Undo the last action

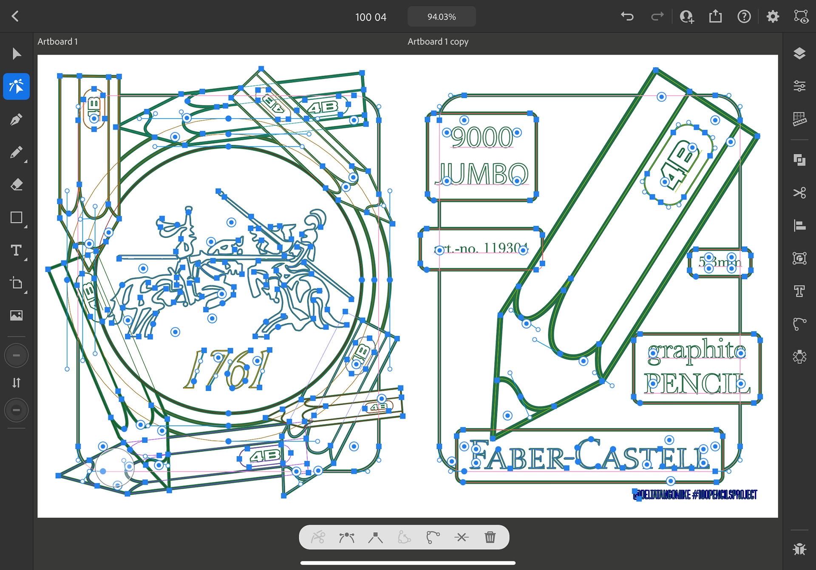click(627, 17)
